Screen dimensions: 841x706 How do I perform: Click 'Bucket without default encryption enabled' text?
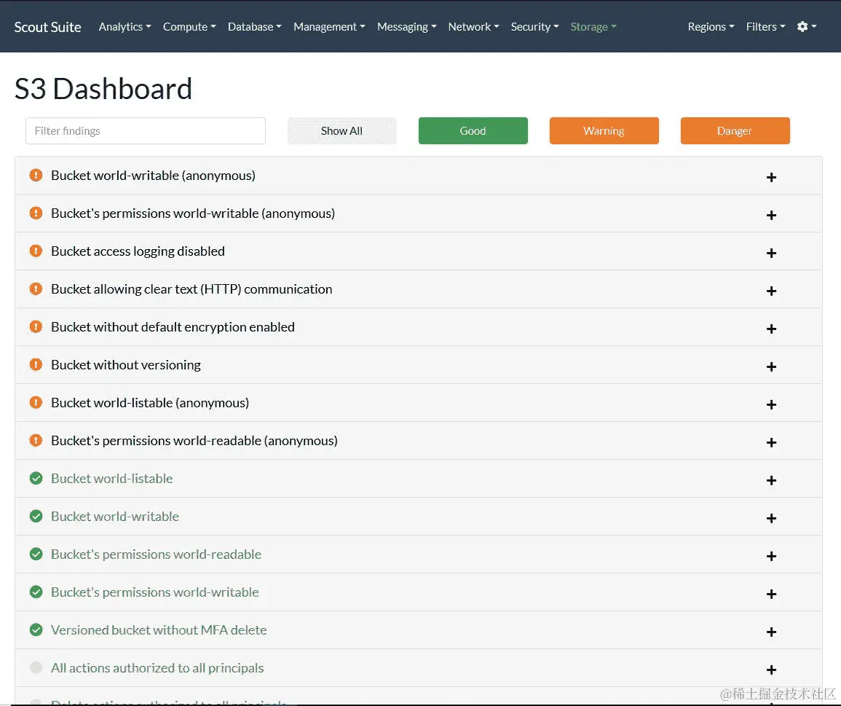(x=173, y=326)
